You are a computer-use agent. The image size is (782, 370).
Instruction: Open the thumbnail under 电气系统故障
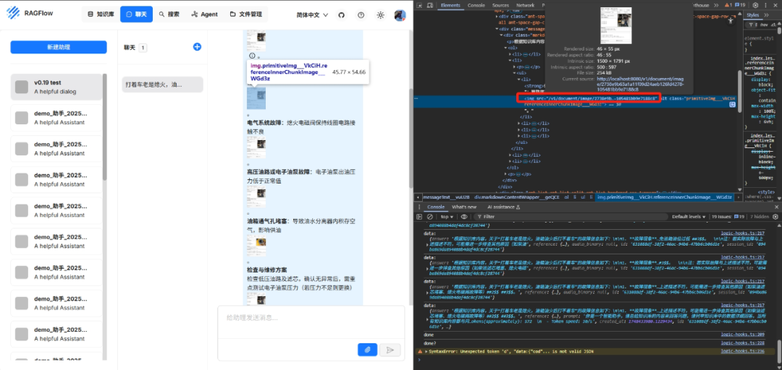point(256,148)
